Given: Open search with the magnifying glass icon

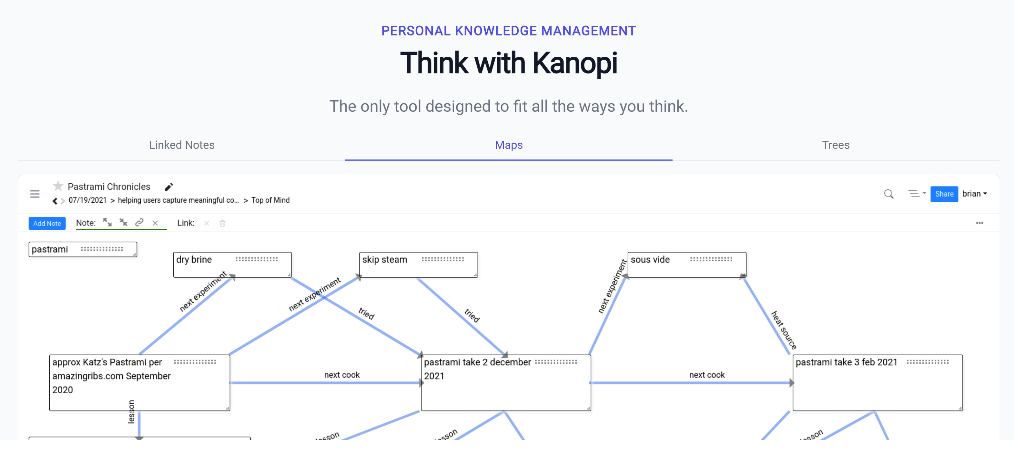Looking at the screenshot, I should click(888, 194).
